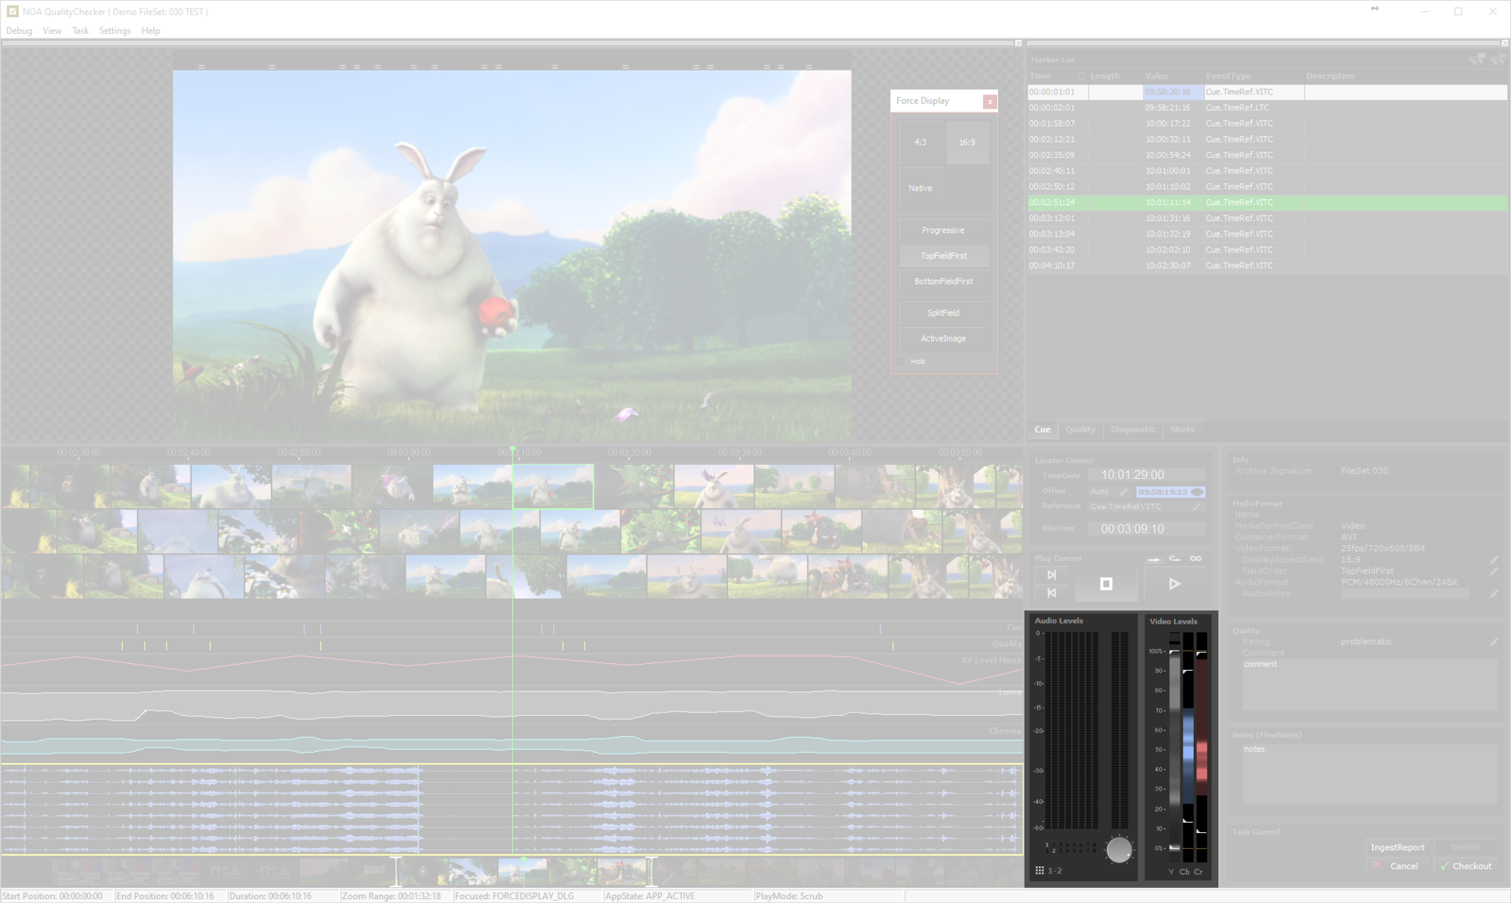Step to previous frame icon
This screenshot has width=1511, height=903.
tap(1051, 592)
